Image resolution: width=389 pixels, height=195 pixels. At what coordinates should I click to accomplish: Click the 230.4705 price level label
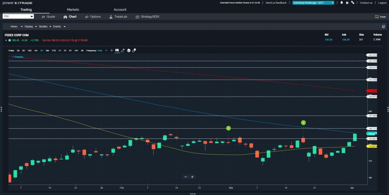pyautogui.click(x=372, y=61)
